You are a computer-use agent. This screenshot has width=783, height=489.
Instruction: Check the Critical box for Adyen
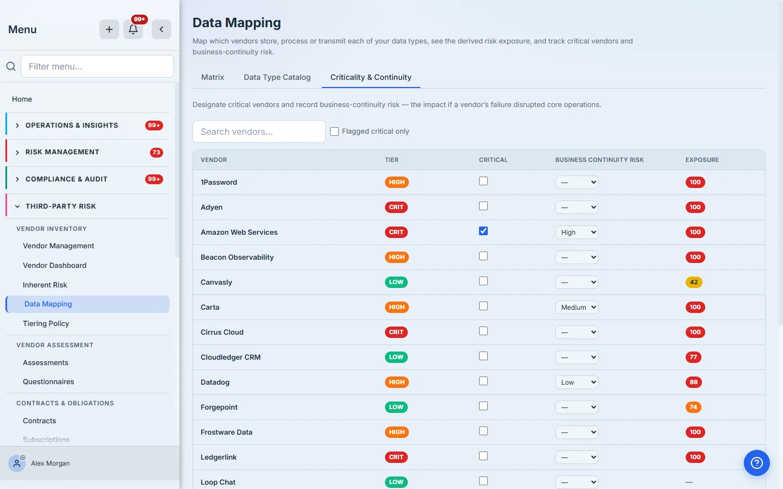click(x=483, y=206)
